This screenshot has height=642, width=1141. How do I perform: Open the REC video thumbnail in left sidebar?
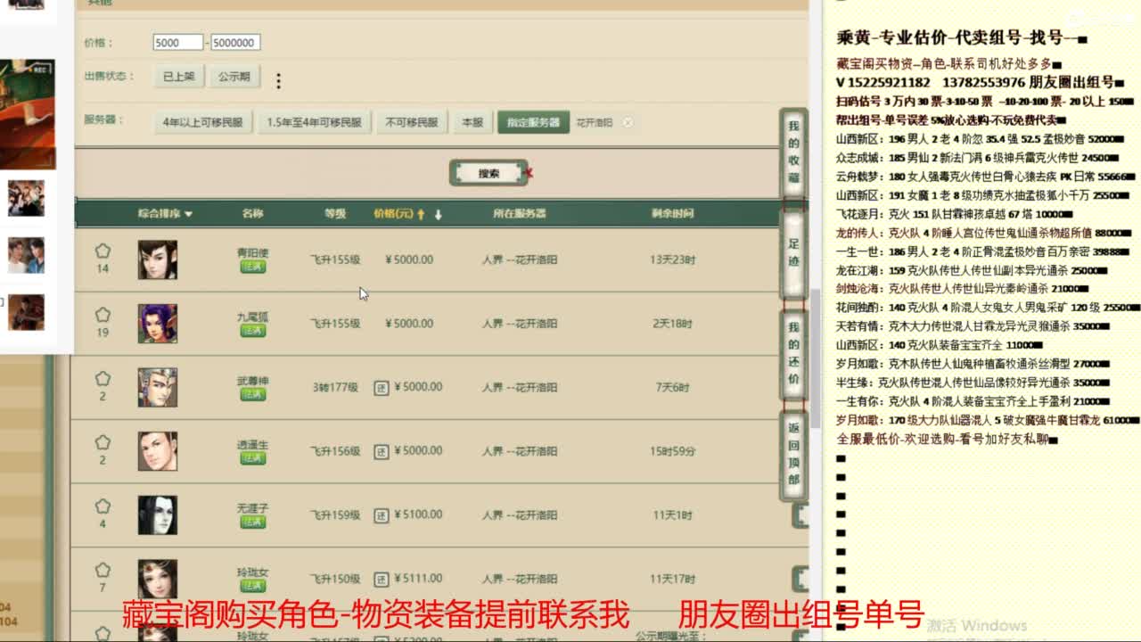coord(27,114)
